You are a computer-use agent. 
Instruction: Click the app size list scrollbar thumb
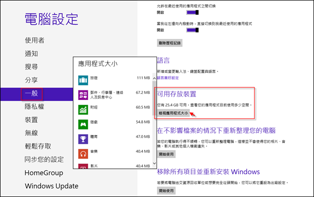pos(154,98)
